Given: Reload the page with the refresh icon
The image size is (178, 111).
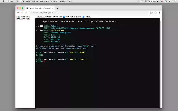Looking at the screenshot, I should pyautogui.click(x=26, y=13).
